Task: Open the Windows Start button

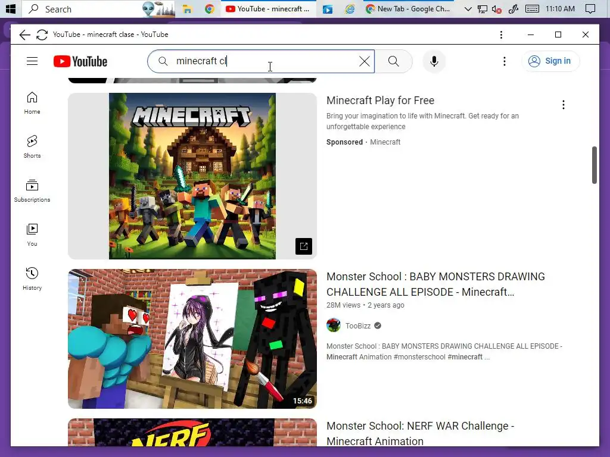Action: pyautogui.click(x=11, y=8)
